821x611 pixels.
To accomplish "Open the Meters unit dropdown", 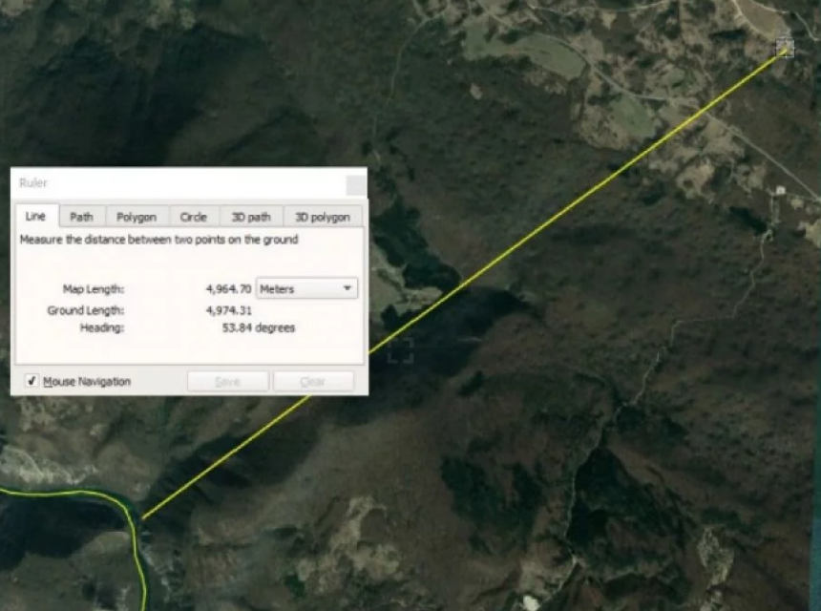I will click(x=305, y=288).
